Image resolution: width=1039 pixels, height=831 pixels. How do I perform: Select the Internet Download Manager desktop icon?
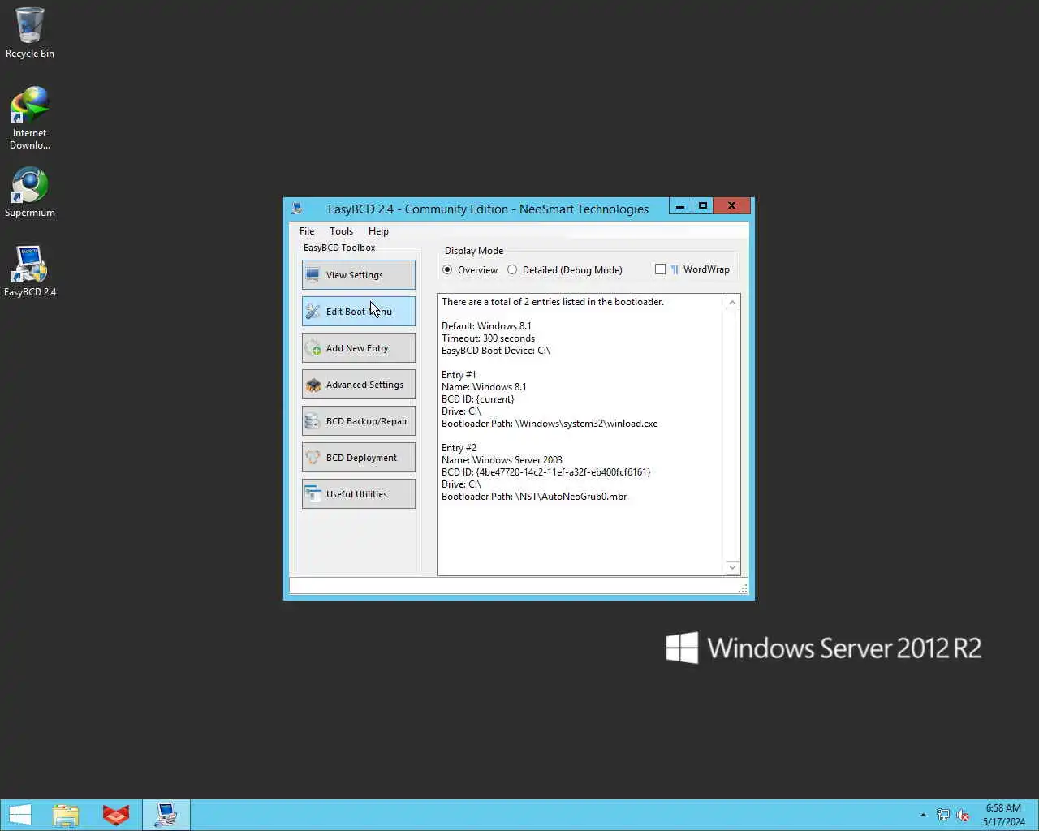(30, 118)
